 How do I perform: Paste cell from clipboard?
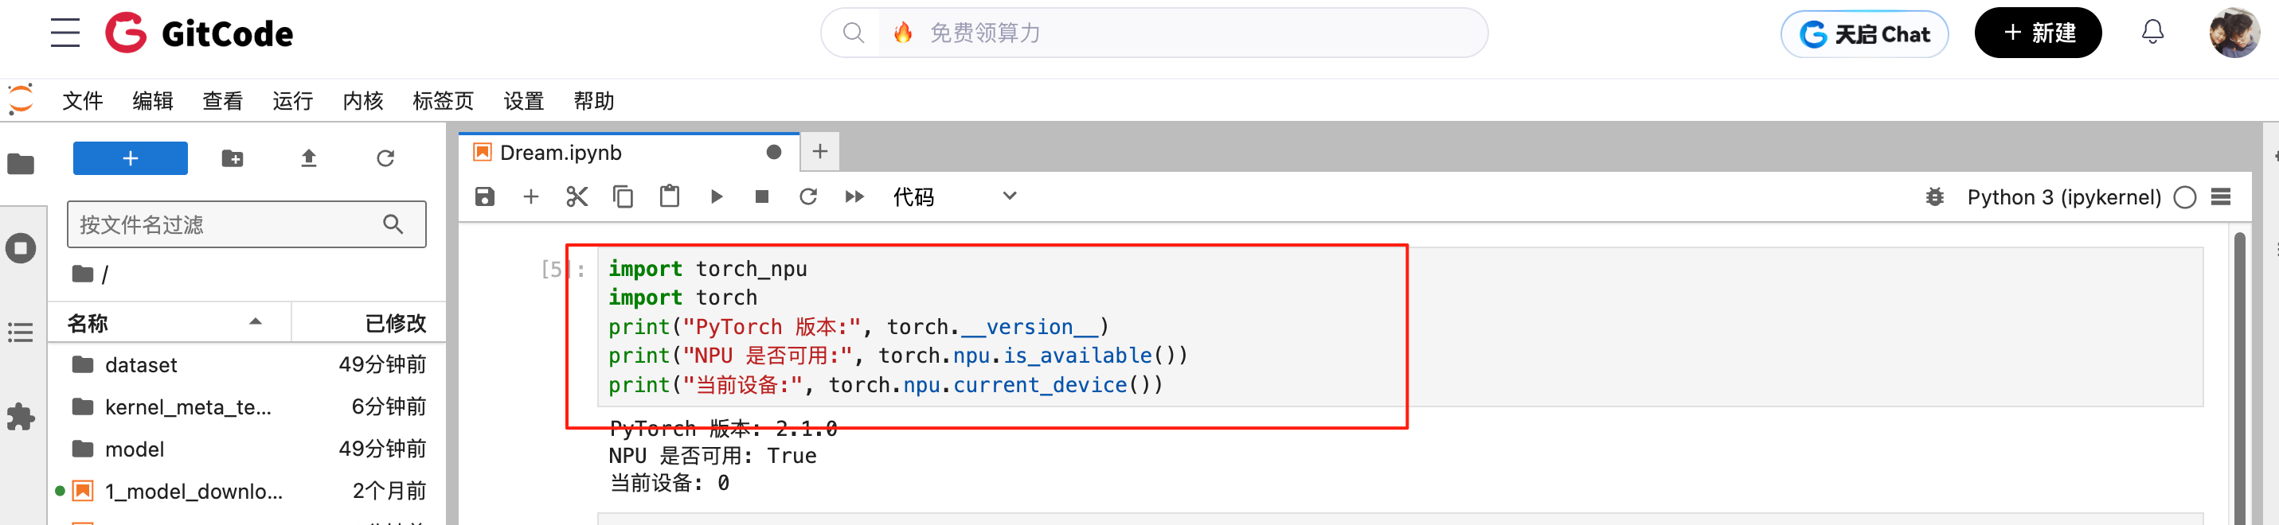click(x=670, y=196)
